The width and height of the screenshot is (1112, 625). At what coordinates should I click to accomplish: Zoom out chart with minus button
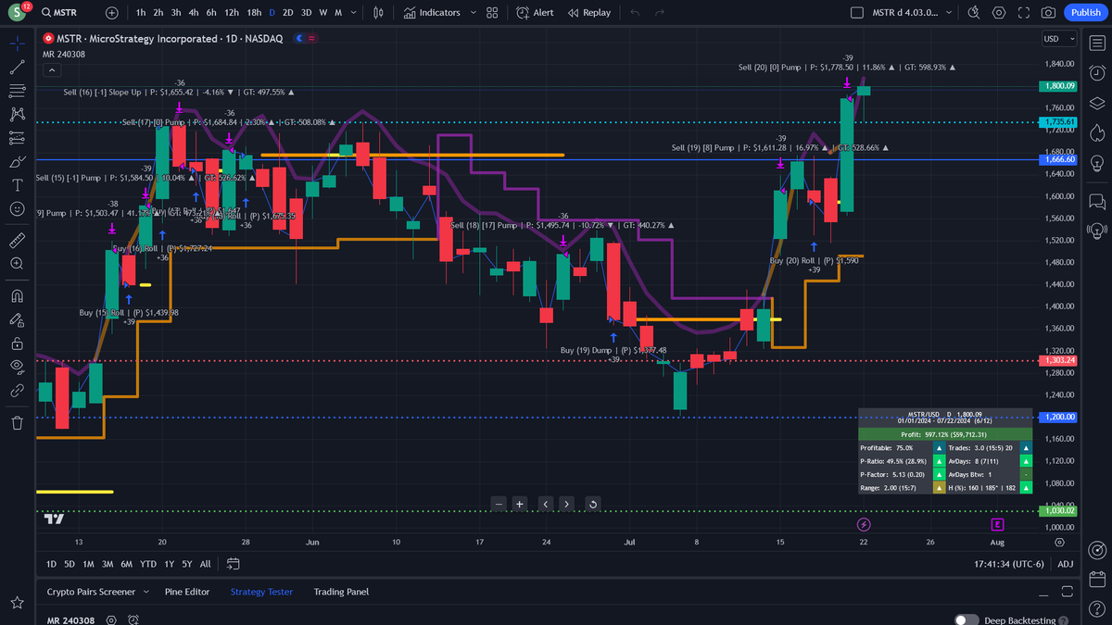click(x=499, y=504)
